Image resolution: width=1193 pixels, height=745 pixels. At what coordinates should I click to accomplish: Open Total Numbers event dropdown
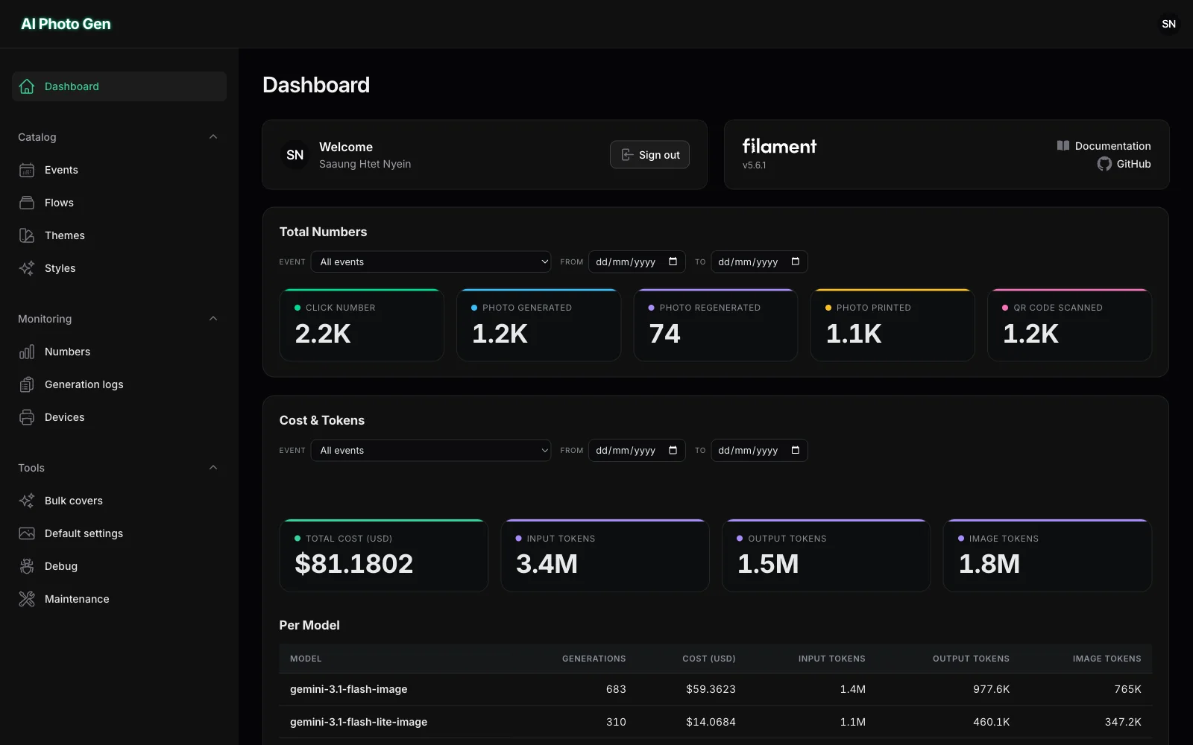(431, 261)
